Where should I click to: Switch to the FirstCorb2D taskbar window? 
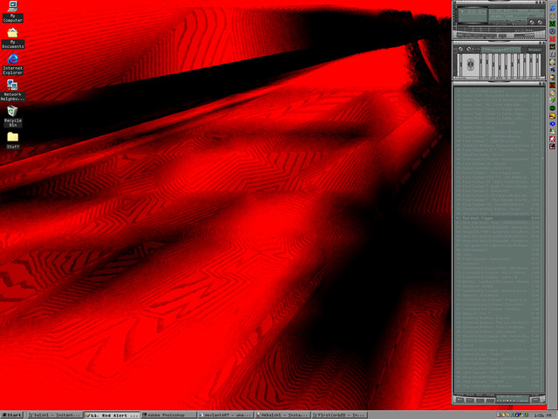click(x=339, y=416)
